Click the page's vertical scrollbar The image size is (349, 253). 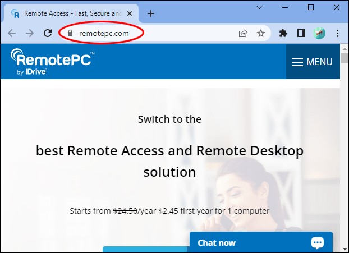(345, 151)
